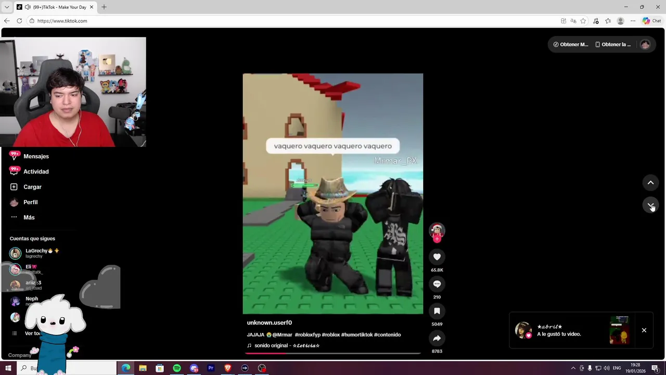Share the video using the arrow icon

(437, 338)
